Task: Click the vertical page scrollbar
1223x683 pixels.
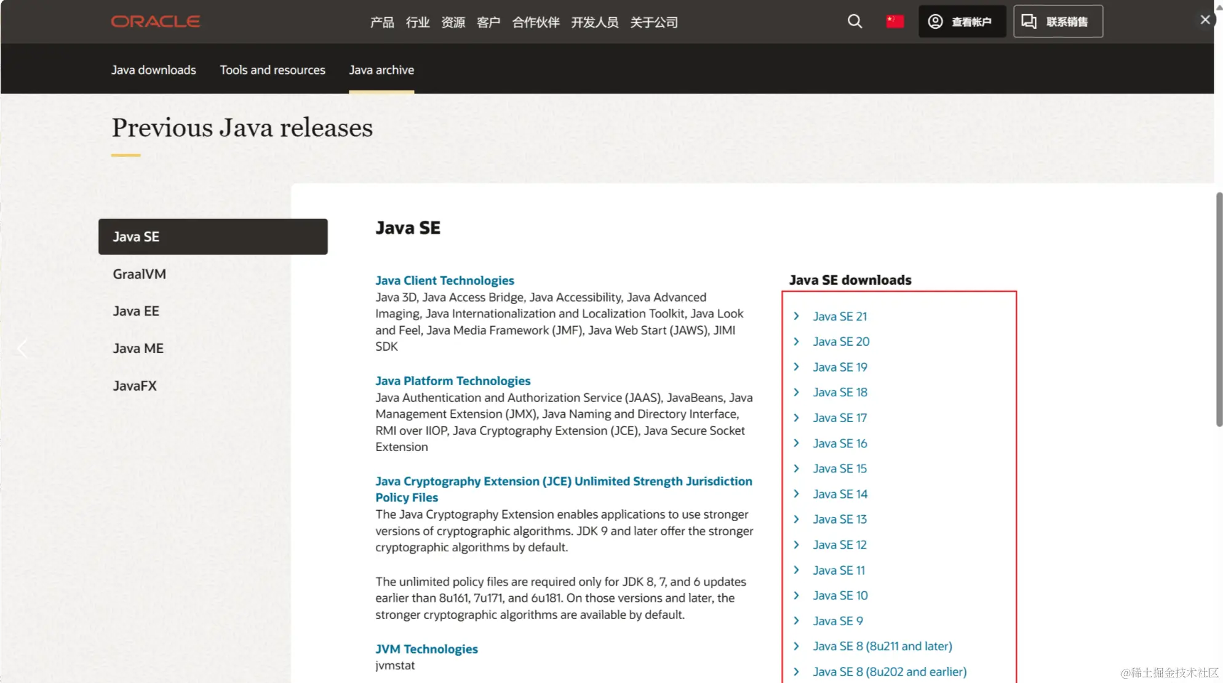Action: [x=1219, y=310]
